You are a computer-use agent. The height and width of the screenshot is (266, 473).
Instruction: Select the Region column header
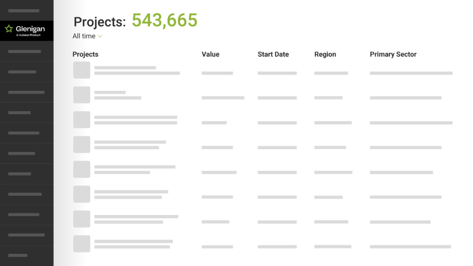point(325,54)
